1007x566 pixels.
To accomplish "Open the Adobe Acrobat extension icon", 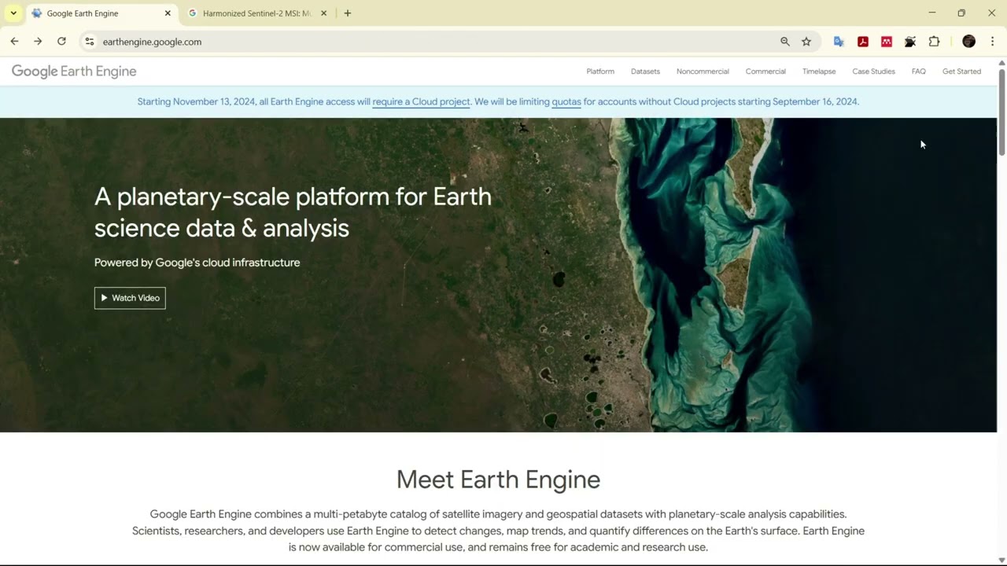I will tap(863, 42).
